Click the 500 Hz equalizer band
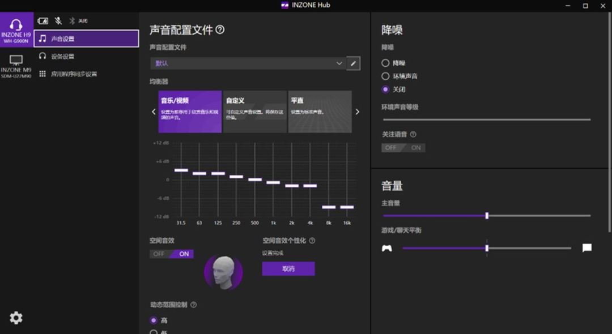This screenshot has width=612, height=334. pyautogui.click(x=255, y=179)
